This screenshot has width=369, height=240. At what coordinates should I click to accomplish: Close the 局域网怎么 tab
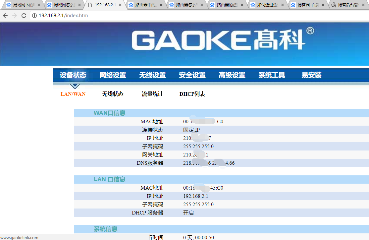pyautogui.click(x=79, y=5)
